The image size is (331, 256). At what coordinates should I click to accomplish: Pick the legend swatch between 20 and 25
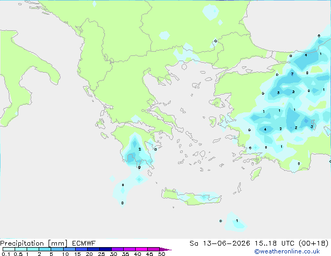[x=93, y=249]
